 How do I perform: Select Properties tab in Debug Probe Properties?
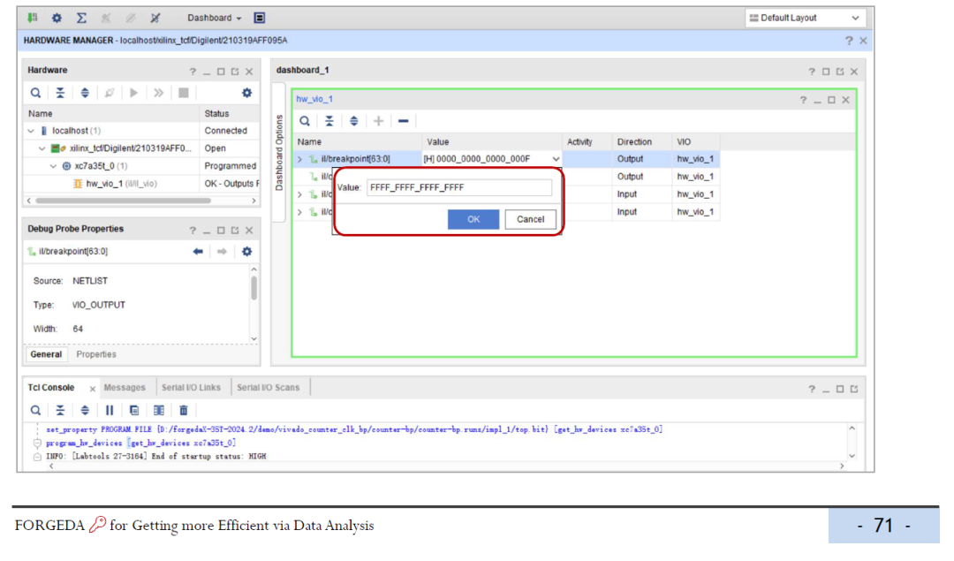(x=96, y=354)
